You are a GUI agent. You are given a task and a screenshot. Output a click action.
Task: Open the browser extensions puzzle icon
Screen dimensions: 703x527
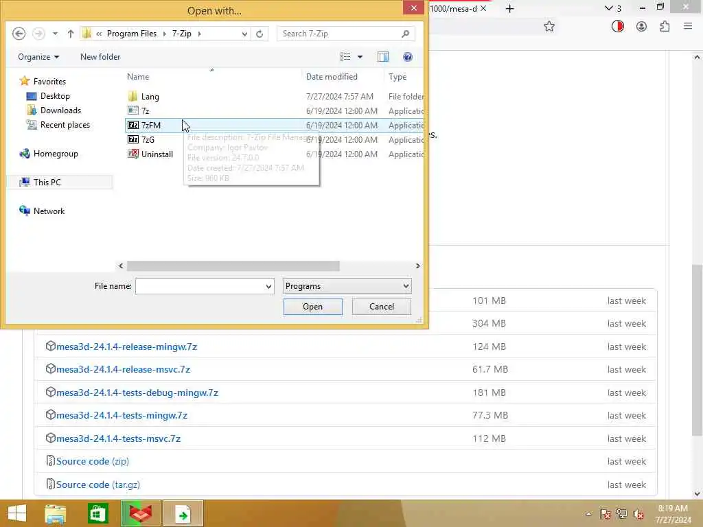pos(665,27)
